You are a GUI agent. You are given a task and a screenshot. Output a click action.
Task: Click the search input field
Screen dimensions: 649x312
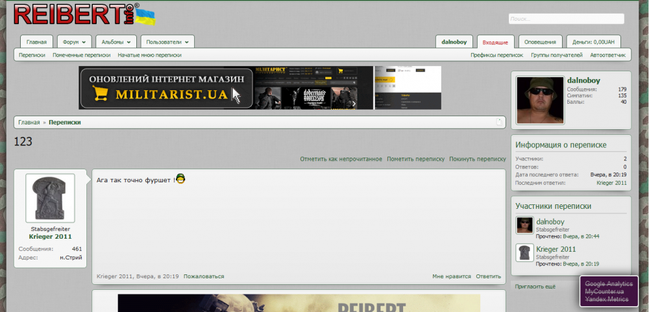(x=566, y=19)
